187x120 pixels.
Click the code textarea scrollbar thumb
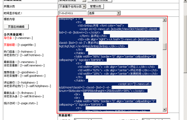[164, 46]
